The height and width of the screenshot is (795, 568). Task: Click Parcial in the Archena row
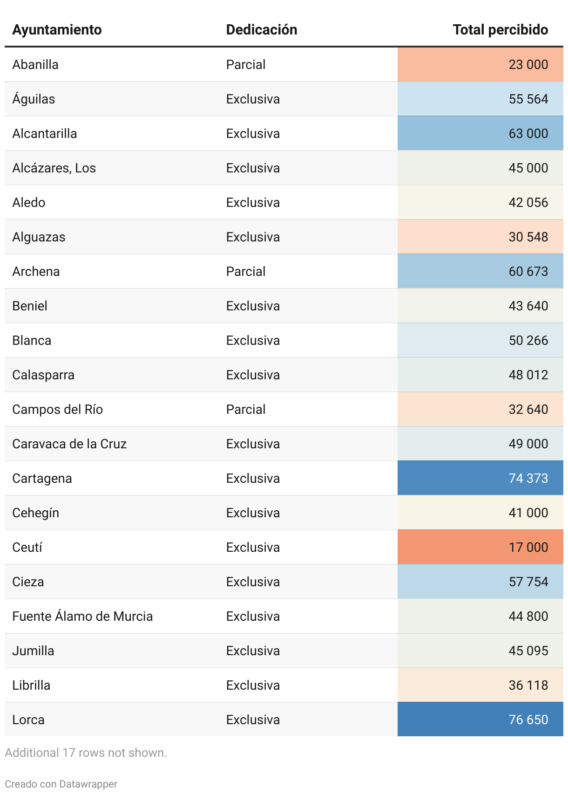coord(246,271)
